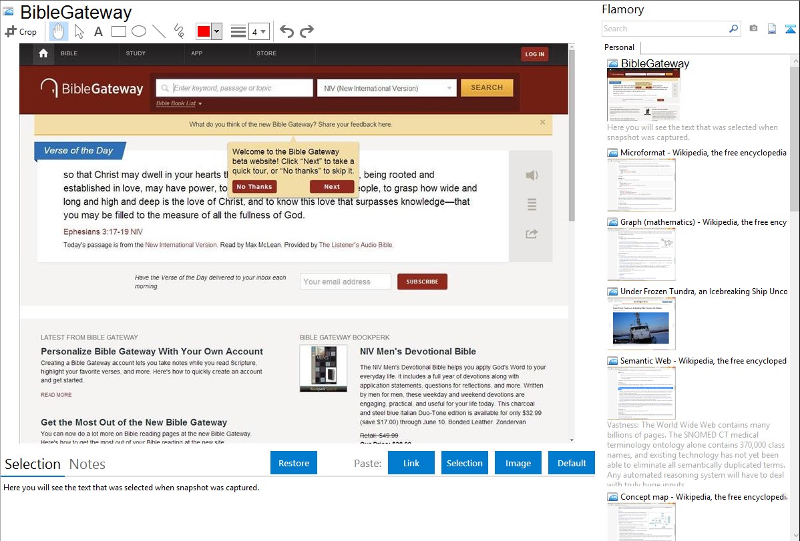Open the New International Version link
This screenshot has width=800, height=541.
[x=180, y=245]
